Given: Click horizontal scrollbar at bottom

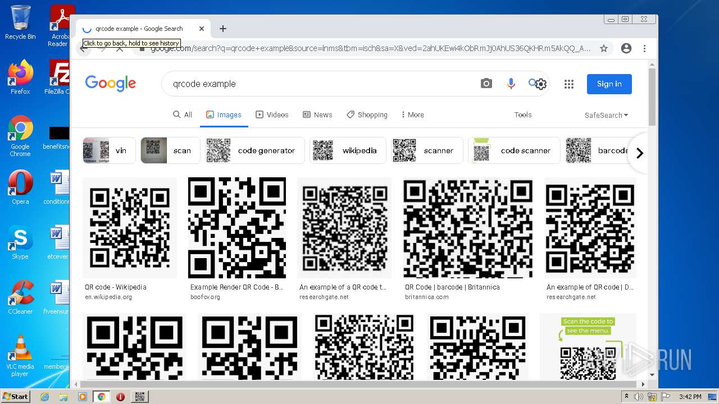Looking at the screenshot, I should [359, 384].
